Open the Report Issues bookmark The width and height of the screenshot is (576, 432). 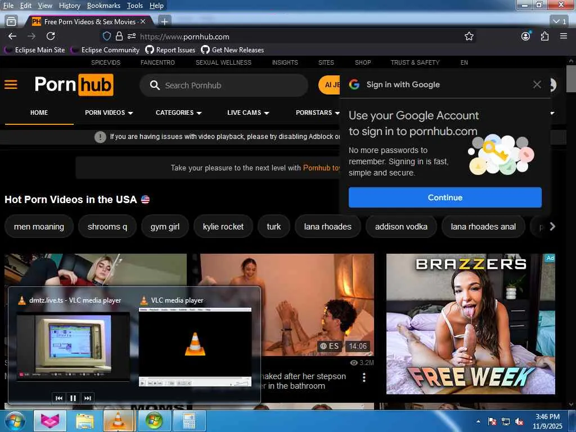[170, 50]
